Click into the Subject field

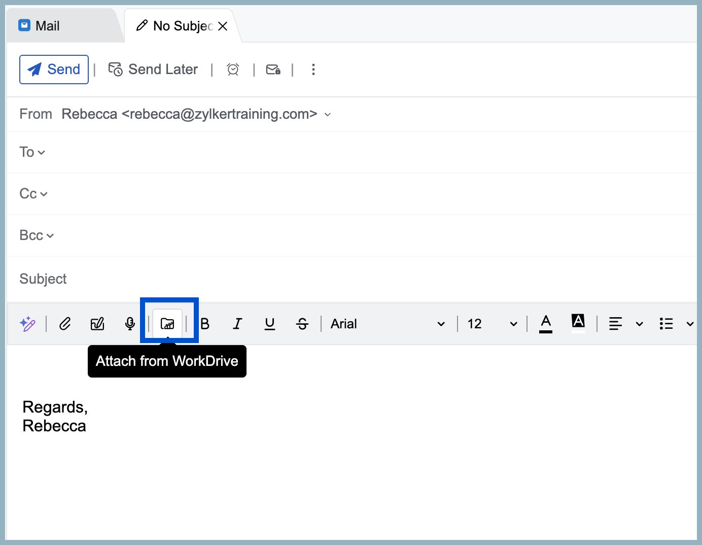click(351, 279)
